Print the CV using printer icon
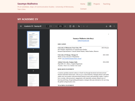 [x=110, y=26]
